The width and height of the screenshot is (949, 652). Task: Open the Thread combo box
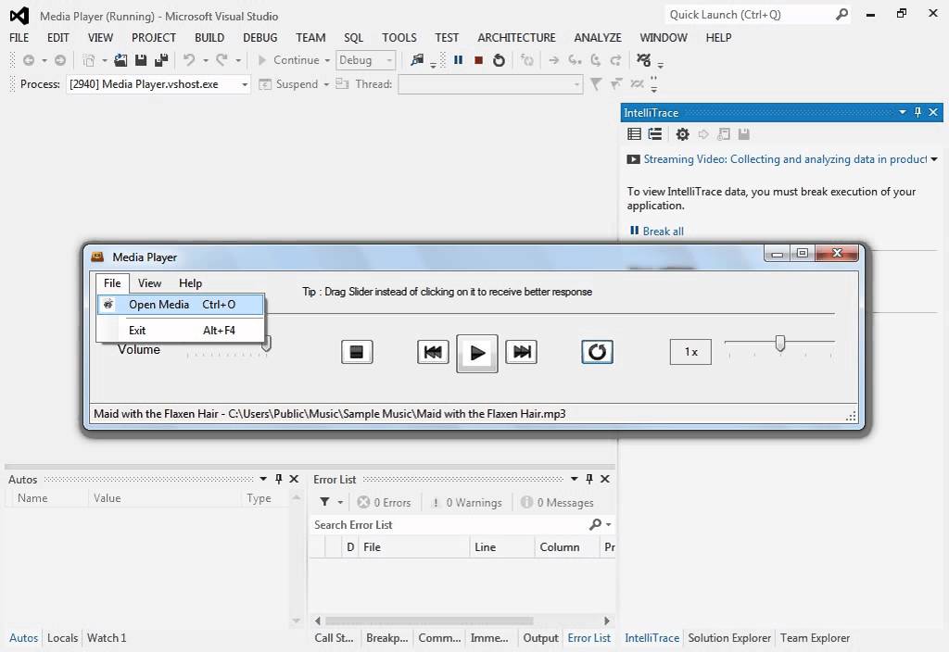click(x=490, y=84)
